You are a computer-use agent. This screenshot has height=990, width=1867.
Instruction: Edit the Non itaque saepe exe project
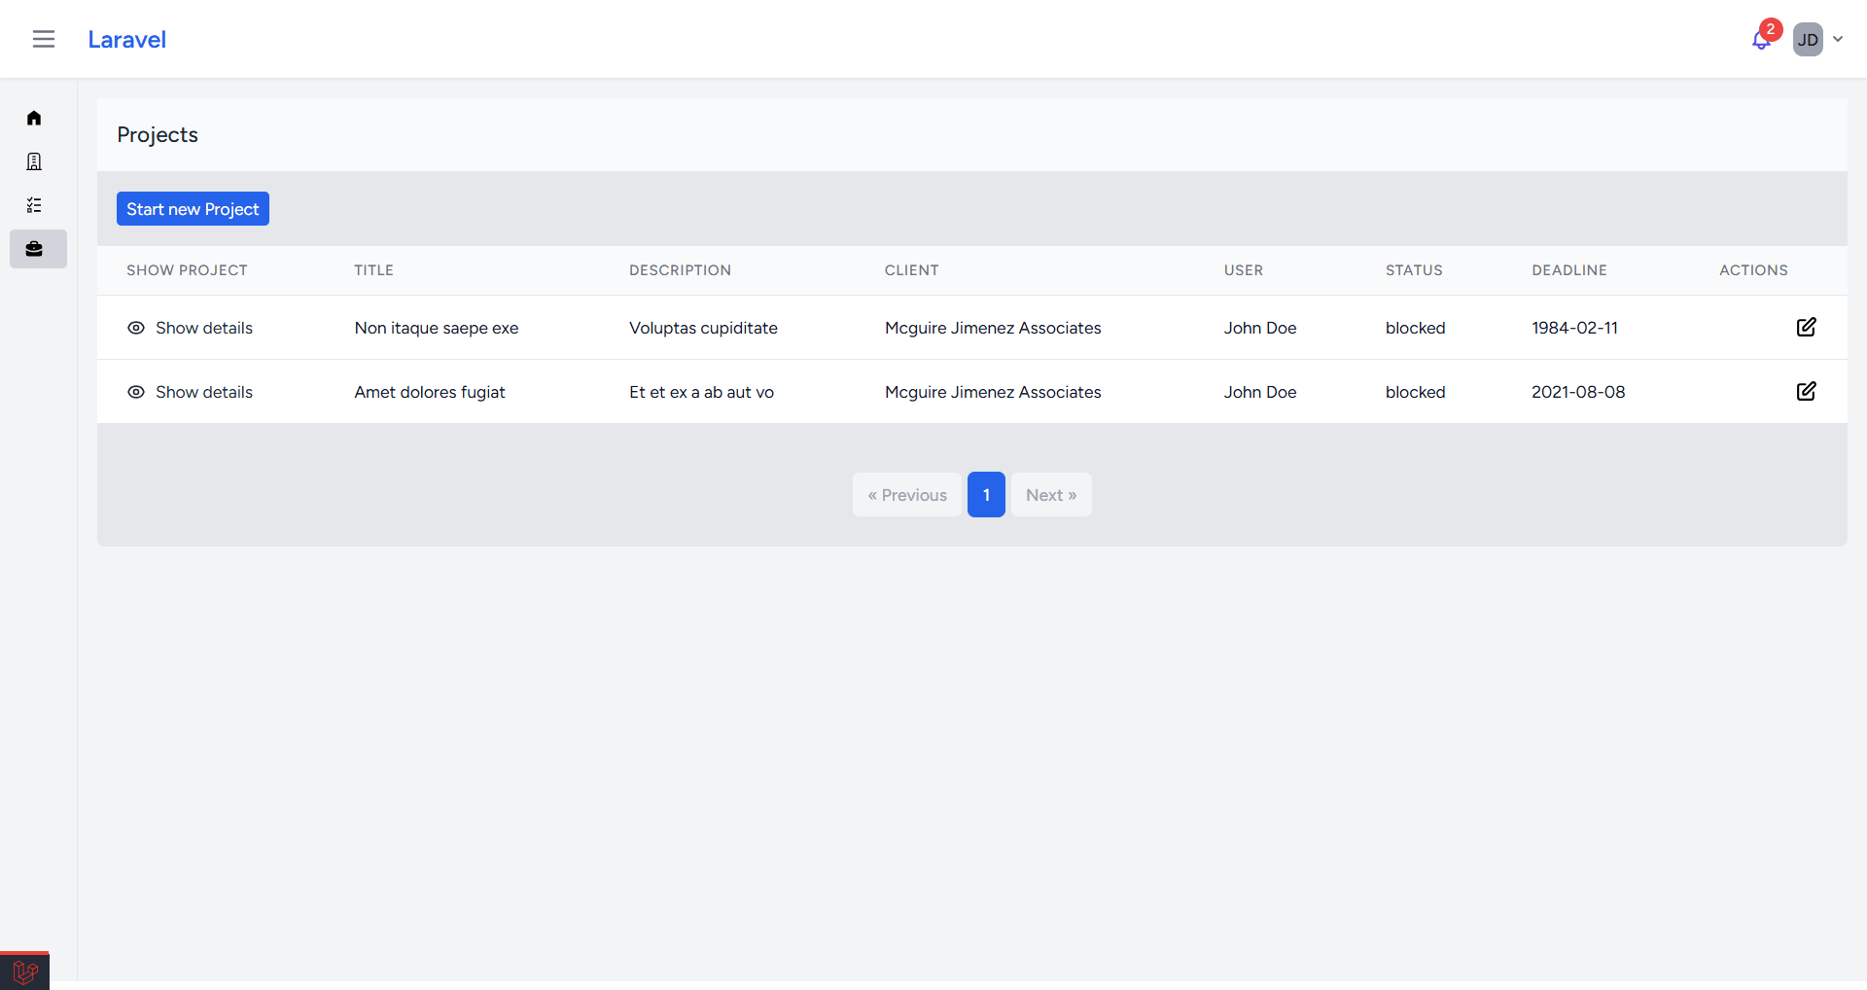click(x=1806, y=327)
